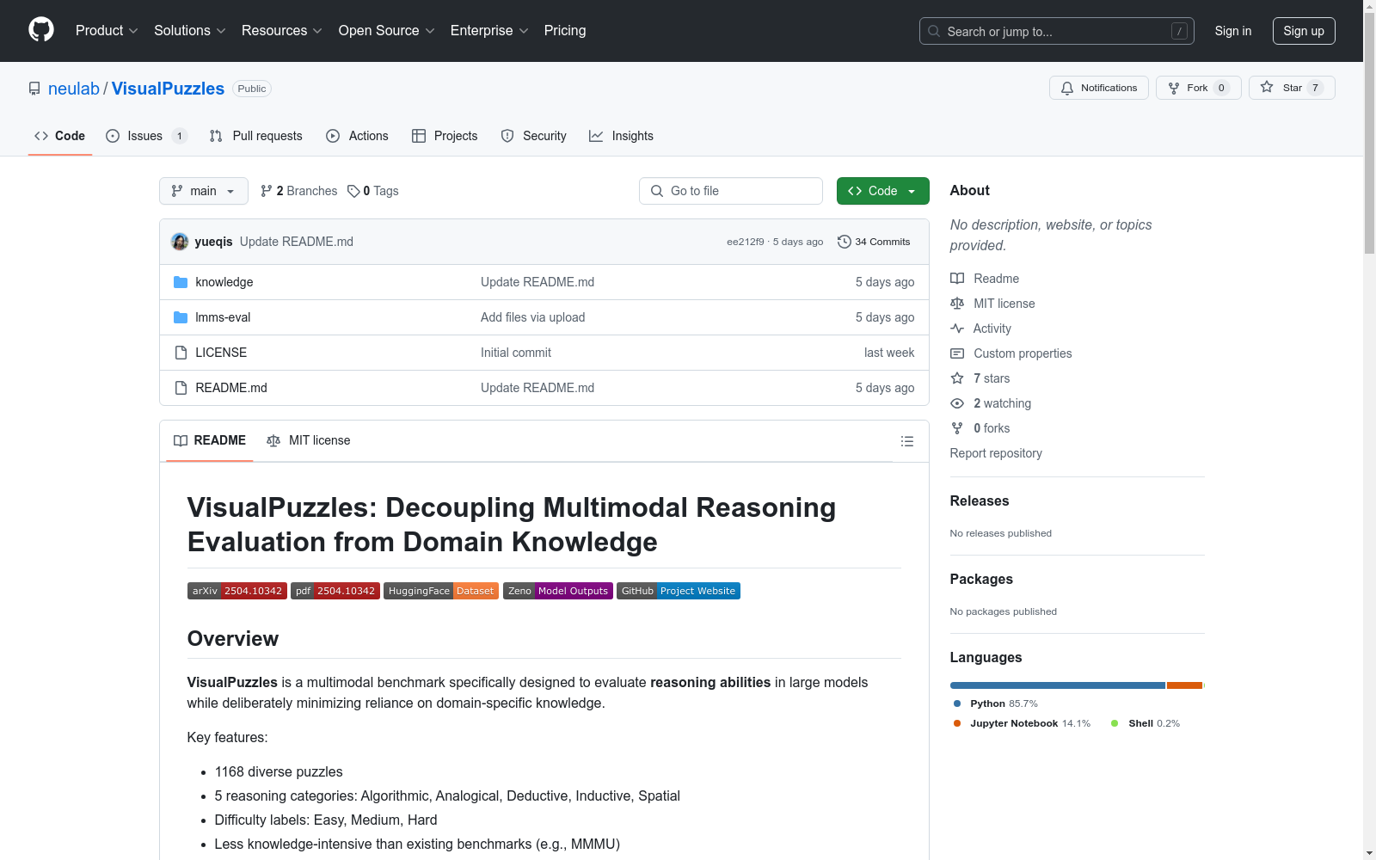Click the Activity pulse icon
The width and height of the screenshot is (1376, 860).
point(957,329)
